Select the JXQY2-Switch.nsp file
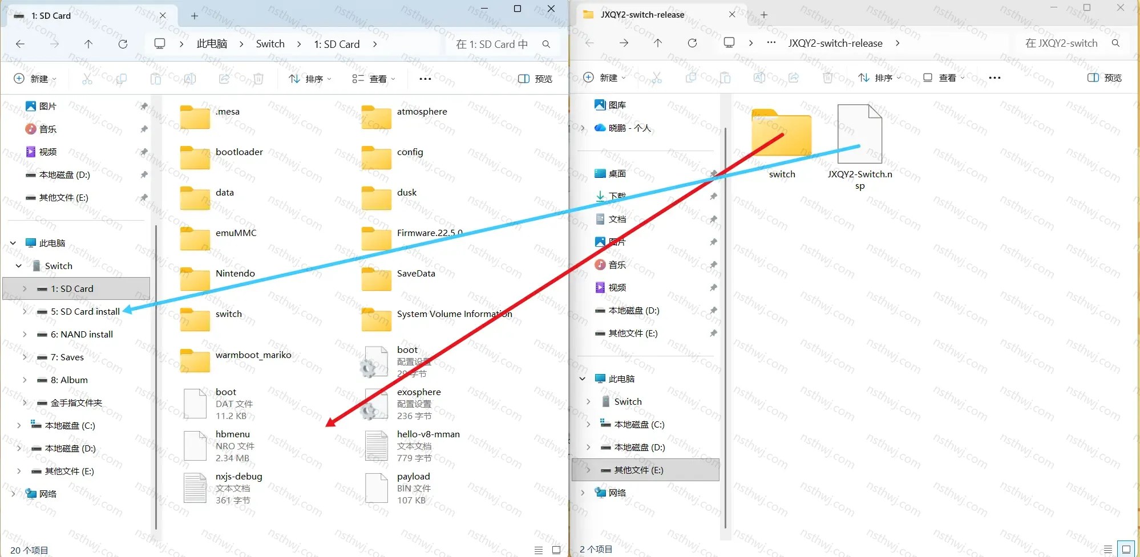The image size is (1140, 557). click(860, 147)
